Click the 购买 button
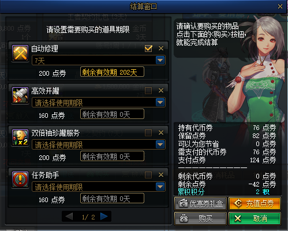288x231 pixels. [200, 218]
